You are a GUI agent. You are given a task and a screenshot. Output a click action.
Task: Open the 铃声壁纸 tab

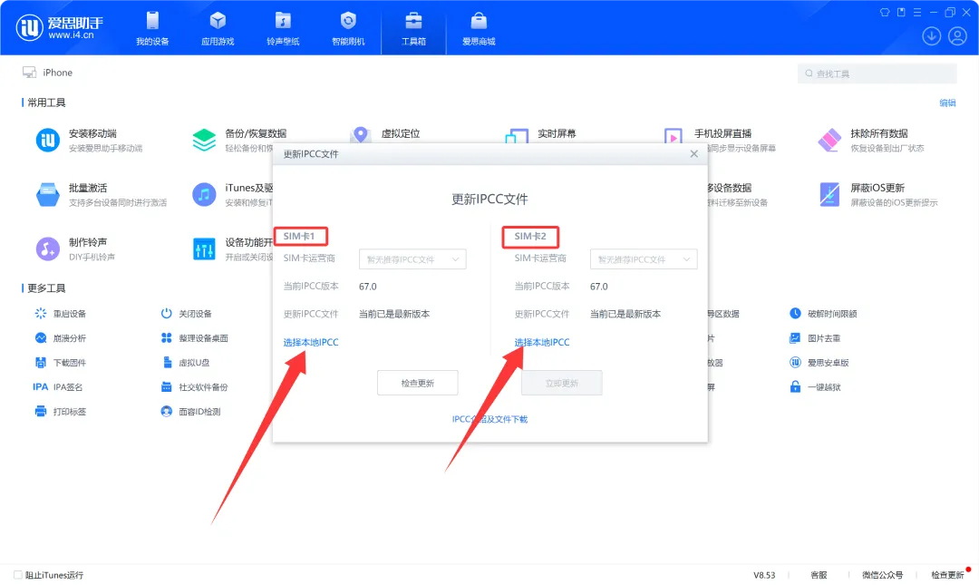283,28
